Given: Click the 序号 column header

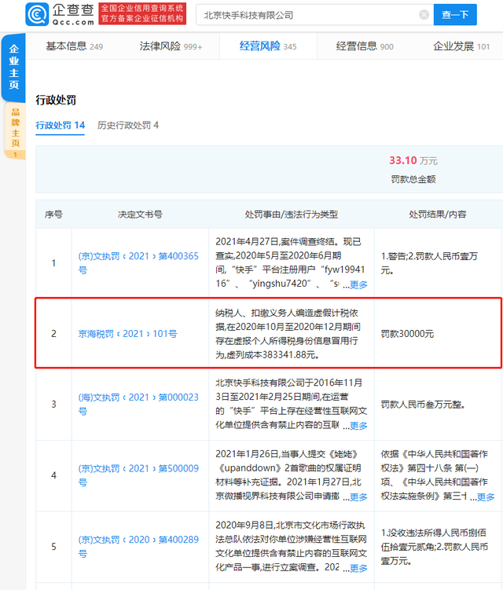Looking at the screenshot, I should [x=53, y=214].
